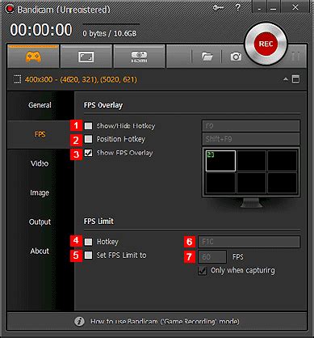Open the About tab
The image size is (314, 338).
pos(40,251)
